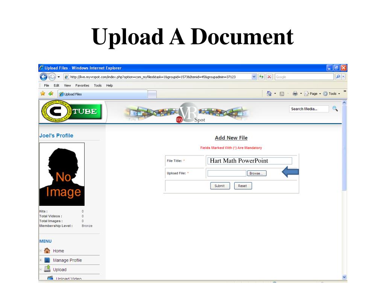Click the Upload Video clapboard icon
This screenshot has width=385, height=289.
50,278
